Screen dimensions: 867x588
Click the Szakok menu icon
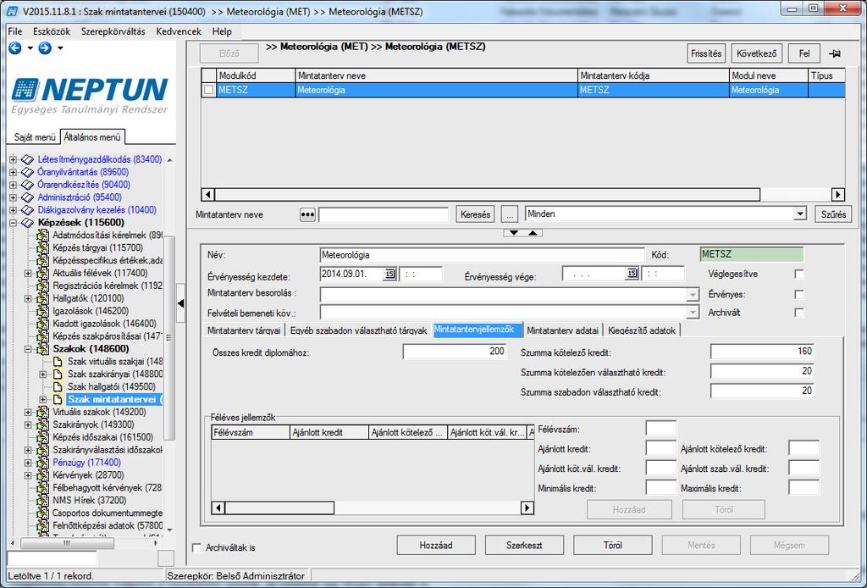tap(42, 349)
